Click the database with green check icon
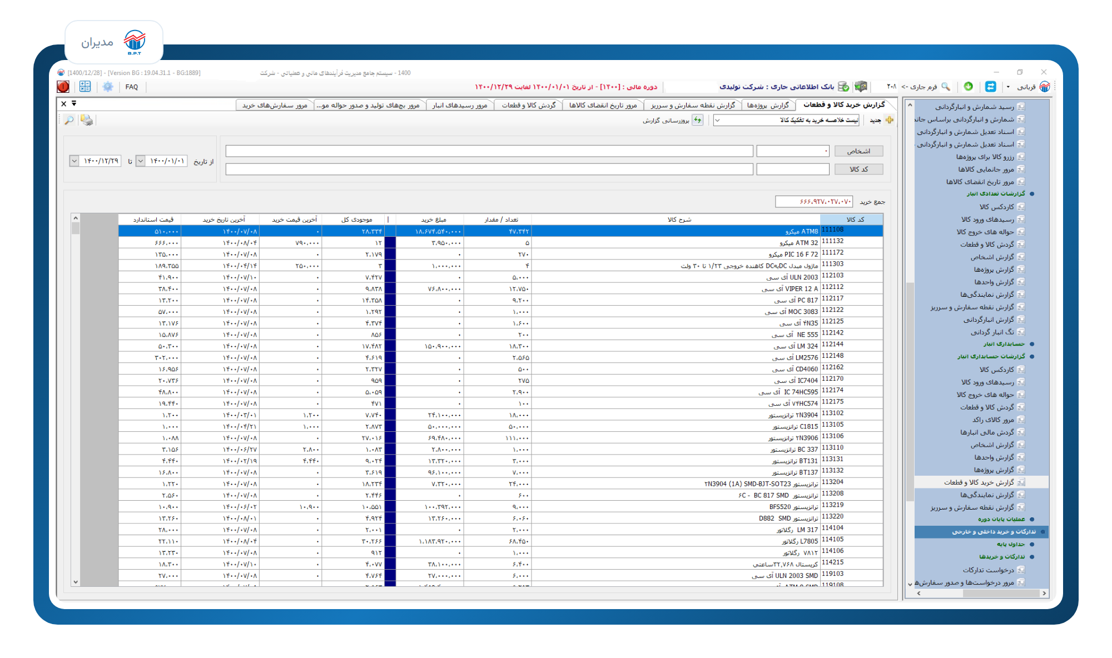Image resolution: width=1112 pixels, height=658 pixels. pos(843,87)
